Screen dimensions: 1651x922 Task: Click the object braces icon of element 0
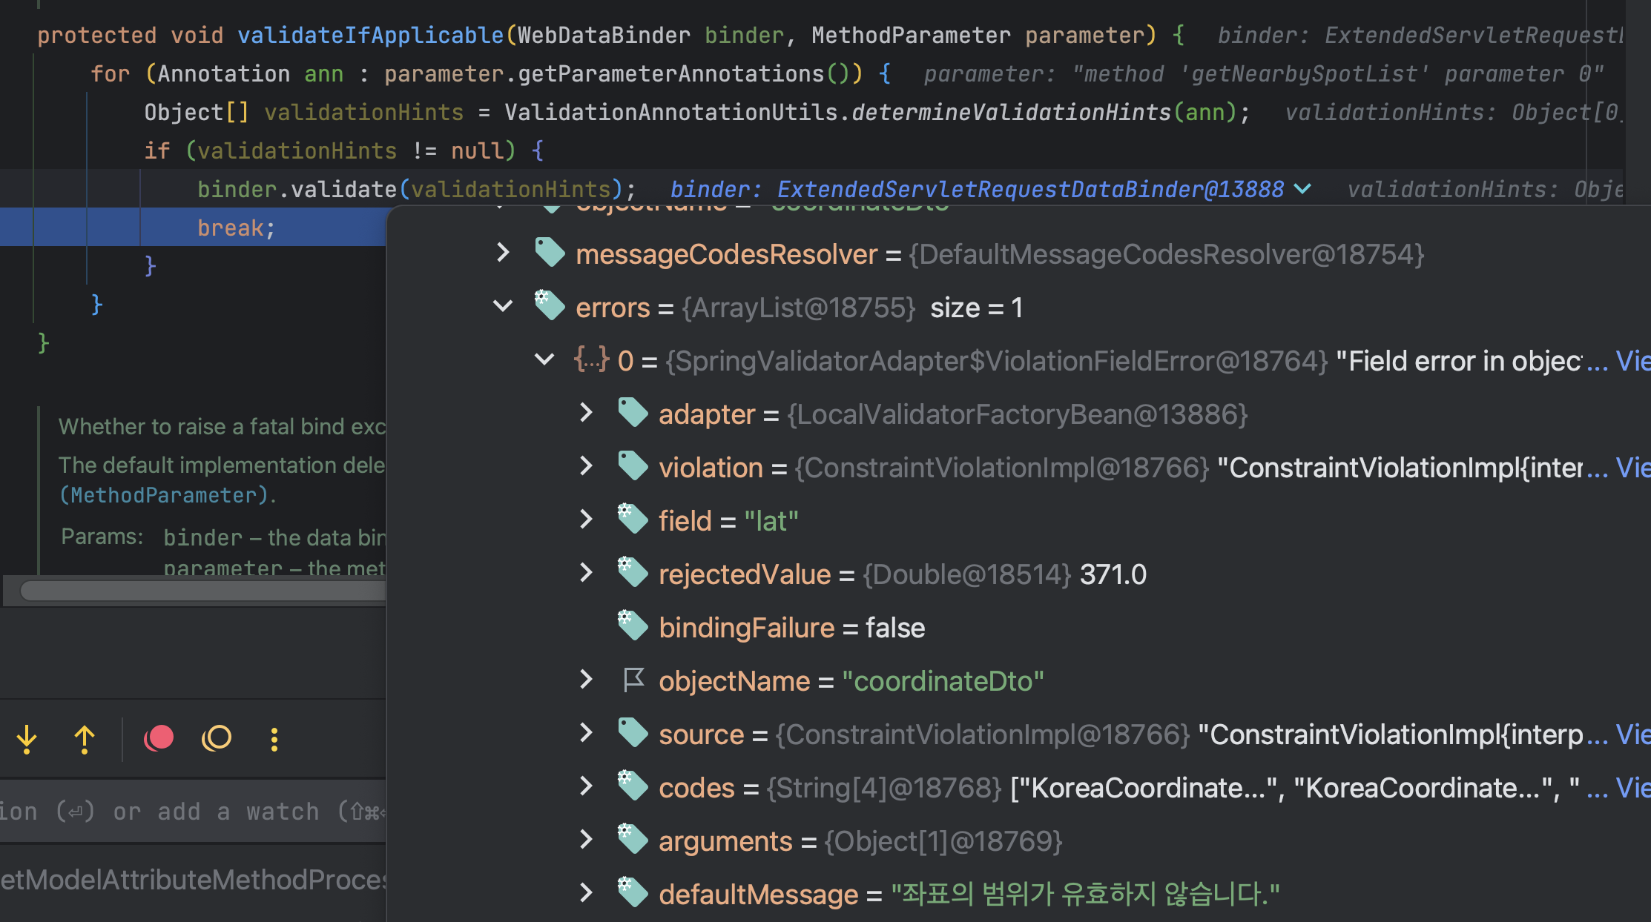591,360
